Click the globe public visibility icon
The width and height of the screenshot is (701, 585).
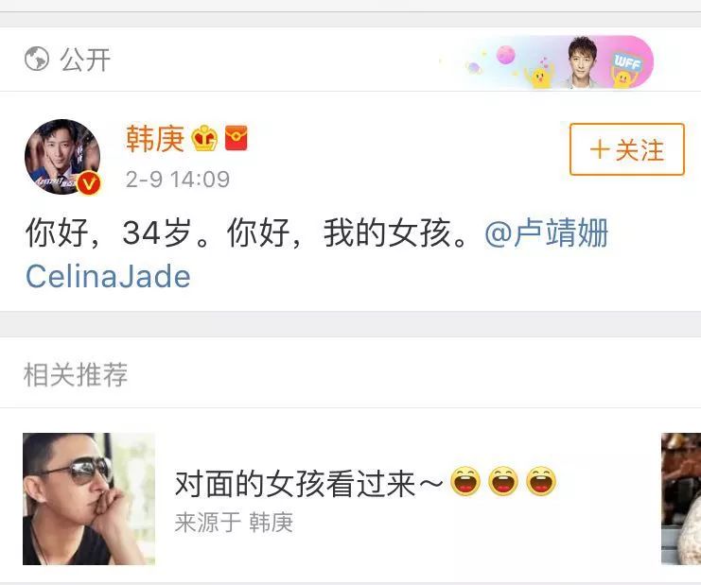pyautogui.click(x=37, y=59)
